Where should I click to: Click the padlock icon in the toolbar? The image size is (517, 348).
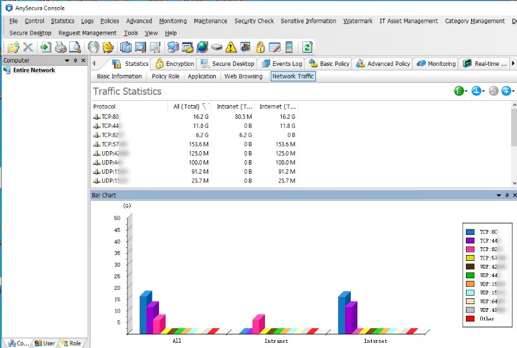260,47
